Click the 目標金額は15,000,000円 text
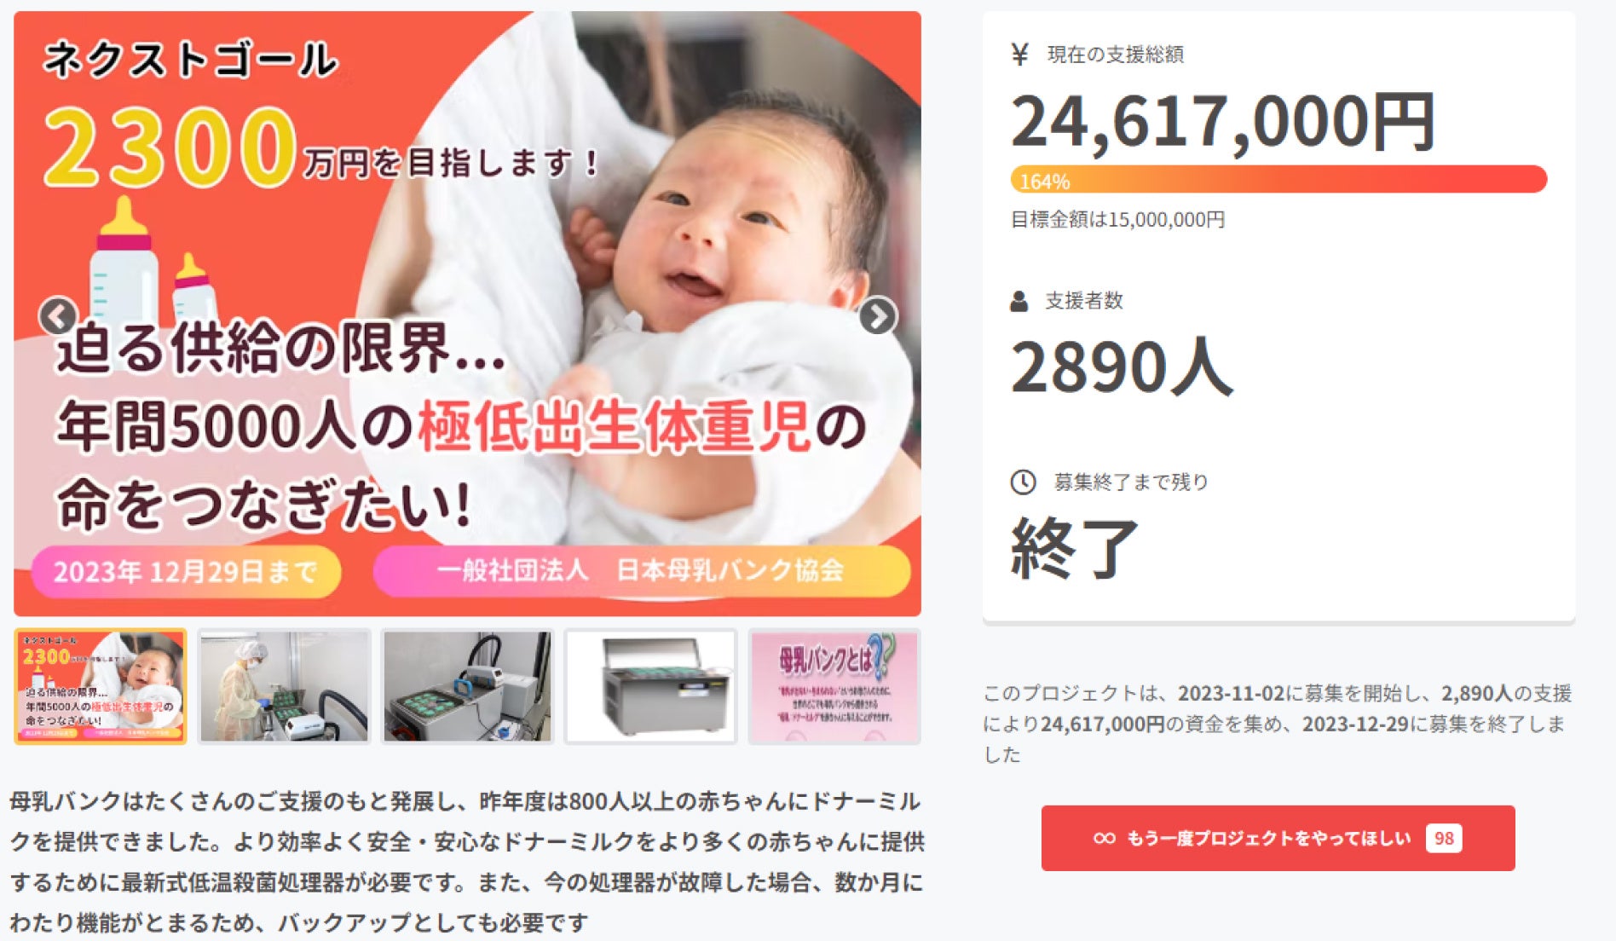 click(x=1117, y=220)
